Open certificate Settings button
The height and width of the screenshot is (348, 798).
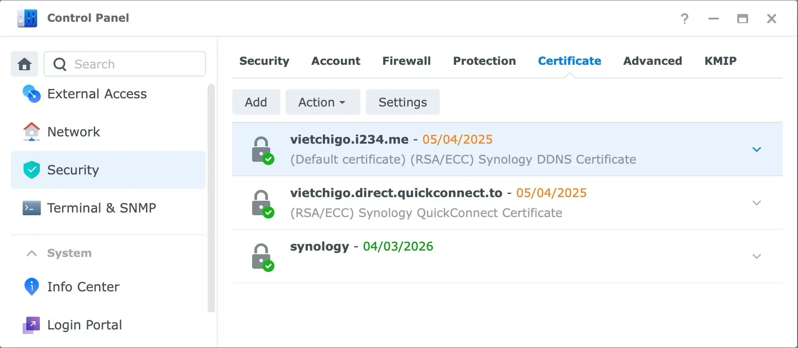pos(402,102)
